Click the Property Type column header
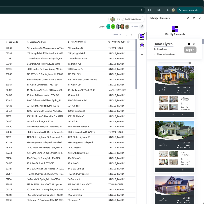This screenshot has height=204, width=204. tap(119, 42)
